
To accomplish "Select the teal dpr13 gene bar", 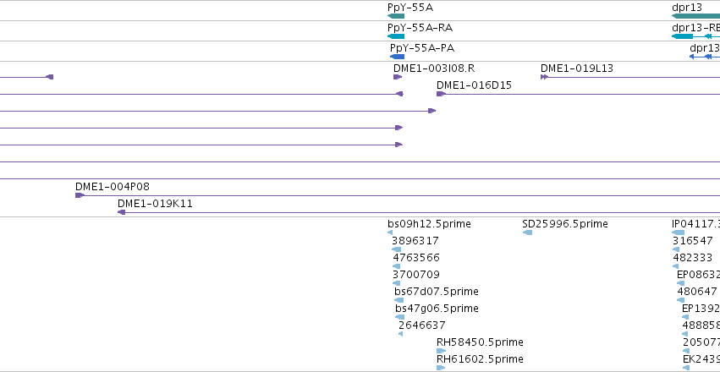I will click(695, 16).
